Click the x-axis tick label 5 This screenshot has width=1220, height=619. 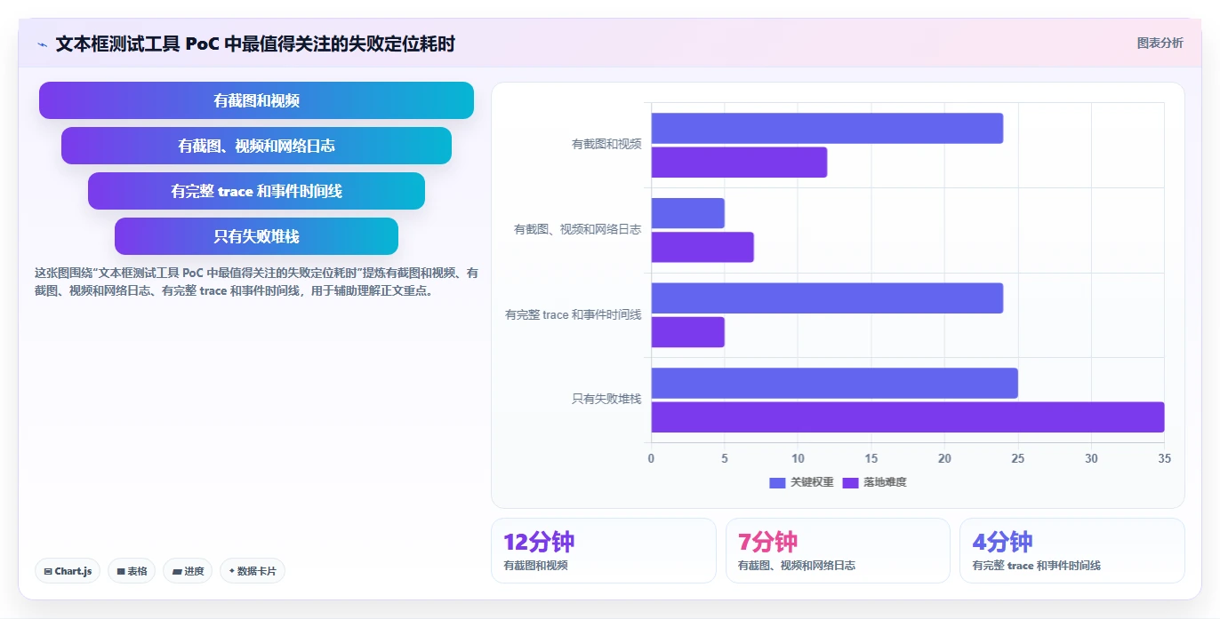725,458
